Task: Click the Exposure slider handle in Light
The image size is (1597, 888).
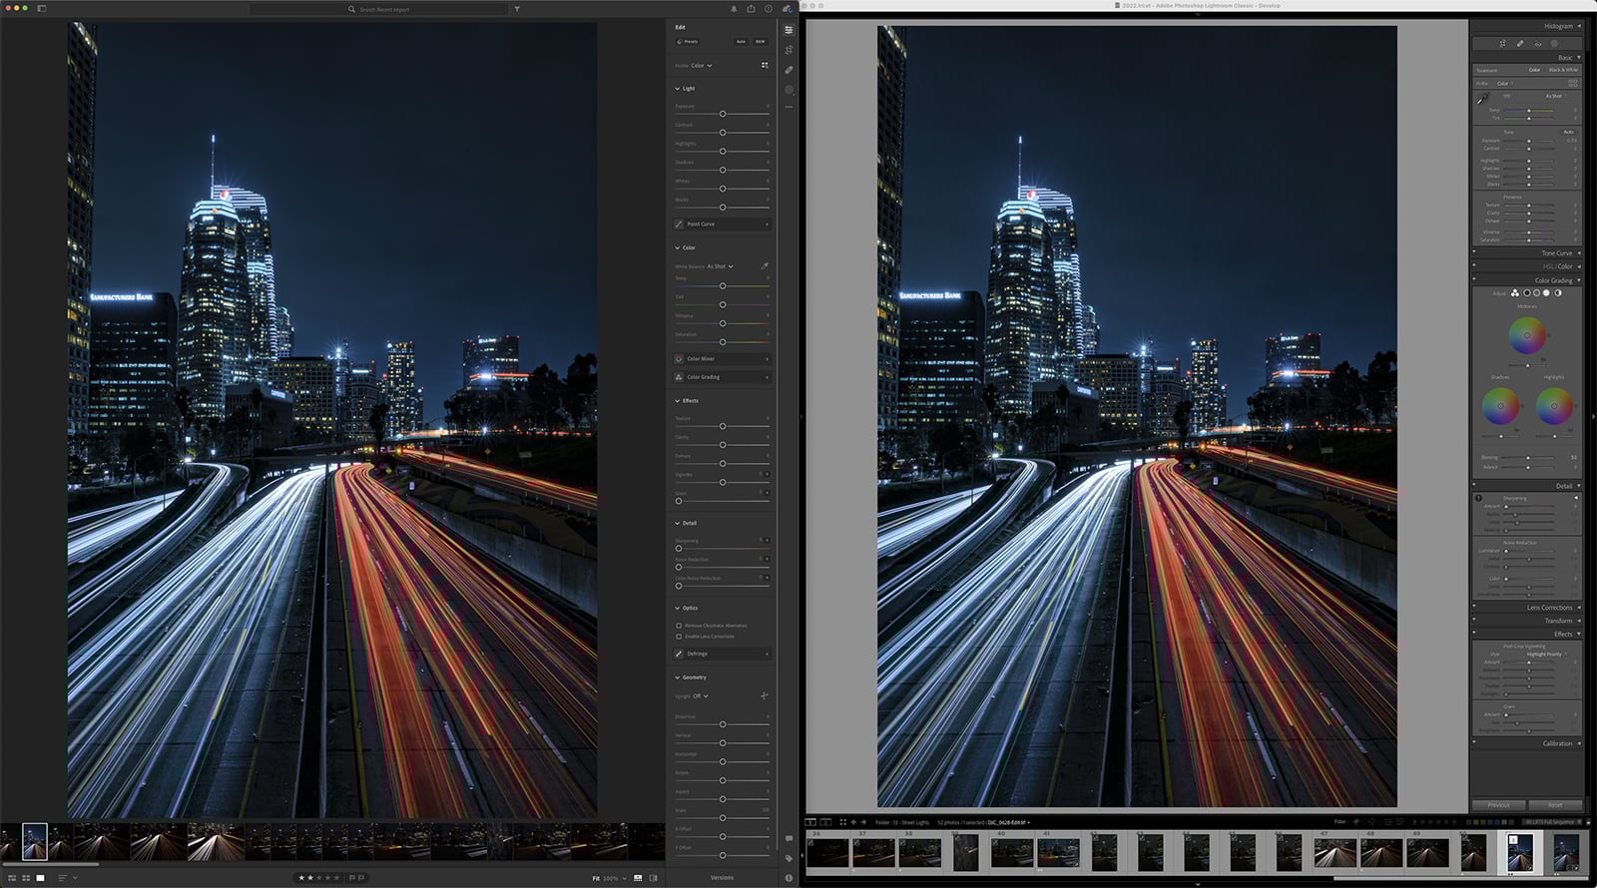Action: 723,114
